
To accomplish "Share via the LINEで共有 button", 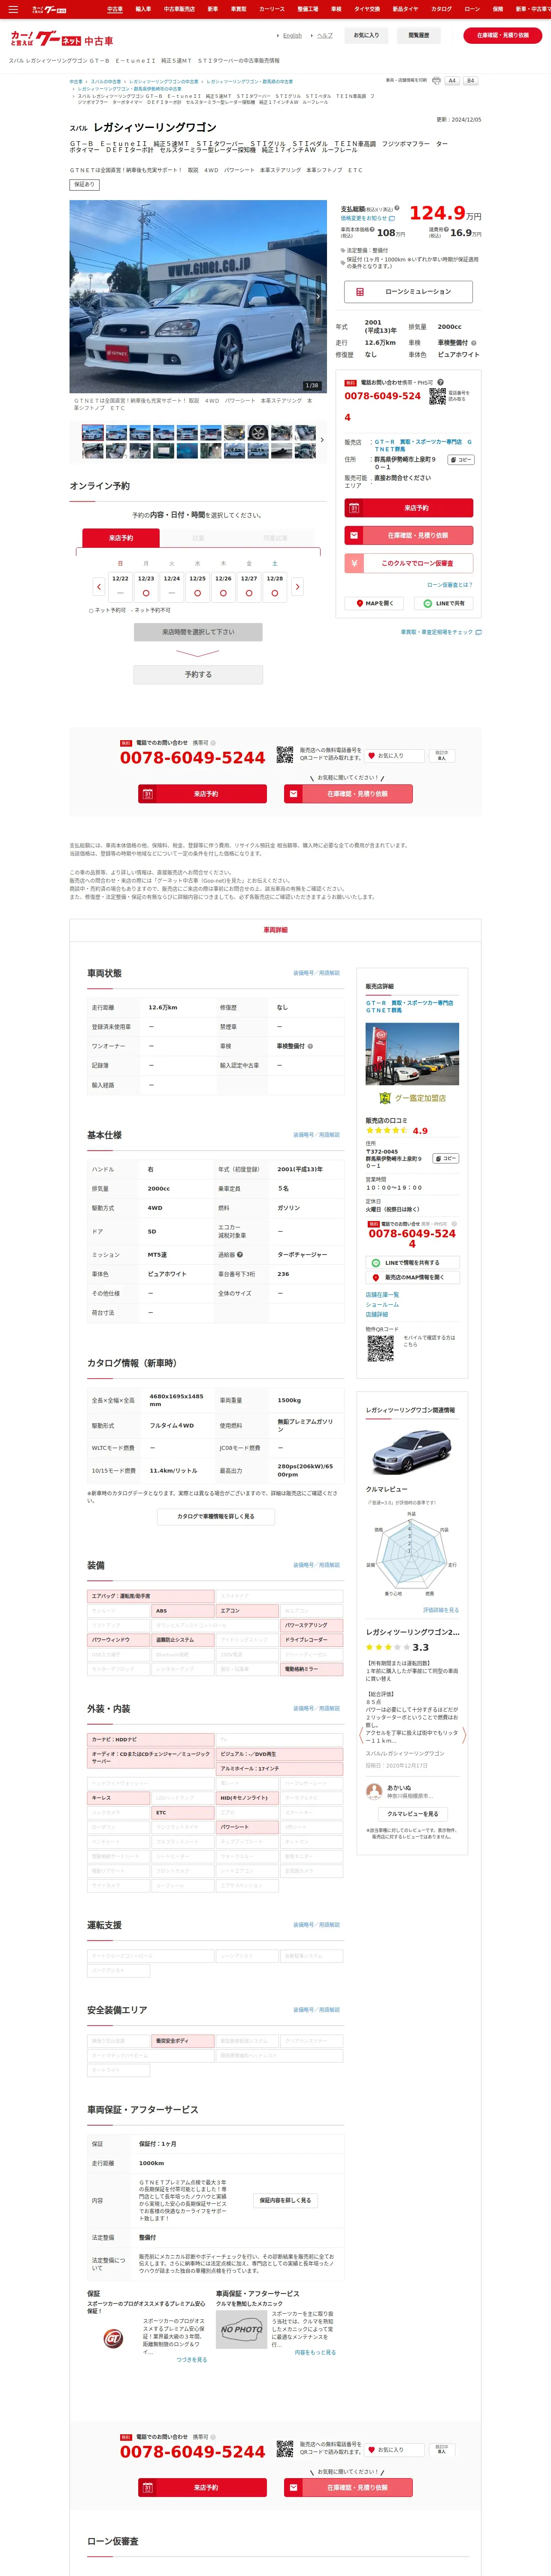I will (x=444, y=604).
